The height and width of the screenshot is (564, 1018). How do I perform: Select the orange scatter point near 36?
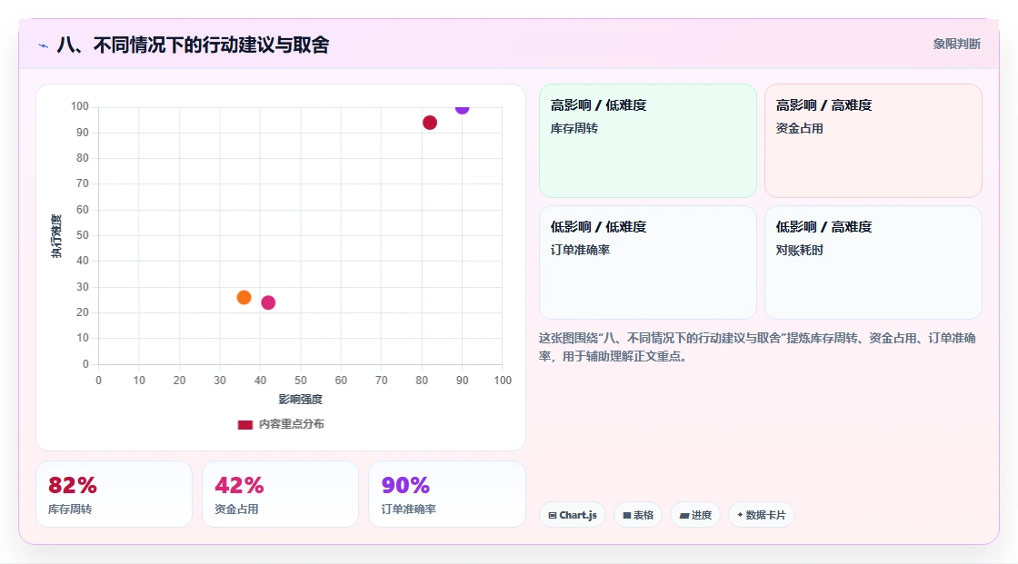click(x=245, y=297)
